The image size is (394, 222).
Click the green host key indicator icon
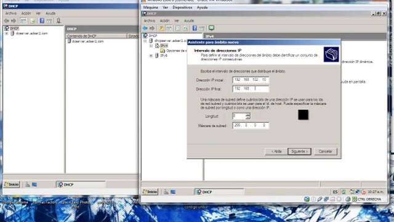[355, 199]
